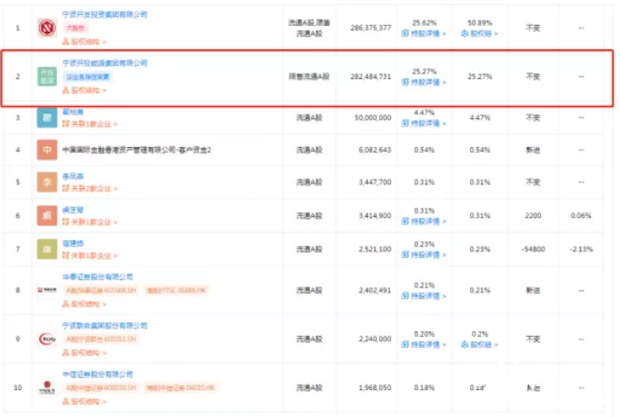Click the A股华泰证券 601688.SH stock tag

pos(101,290)
